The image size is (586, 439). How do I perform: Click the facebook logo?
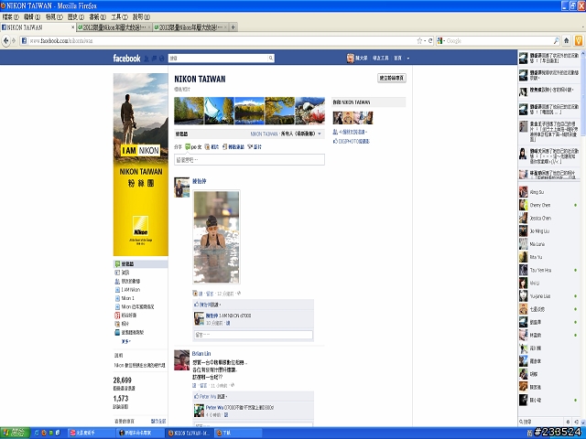[x=126, y=59]
